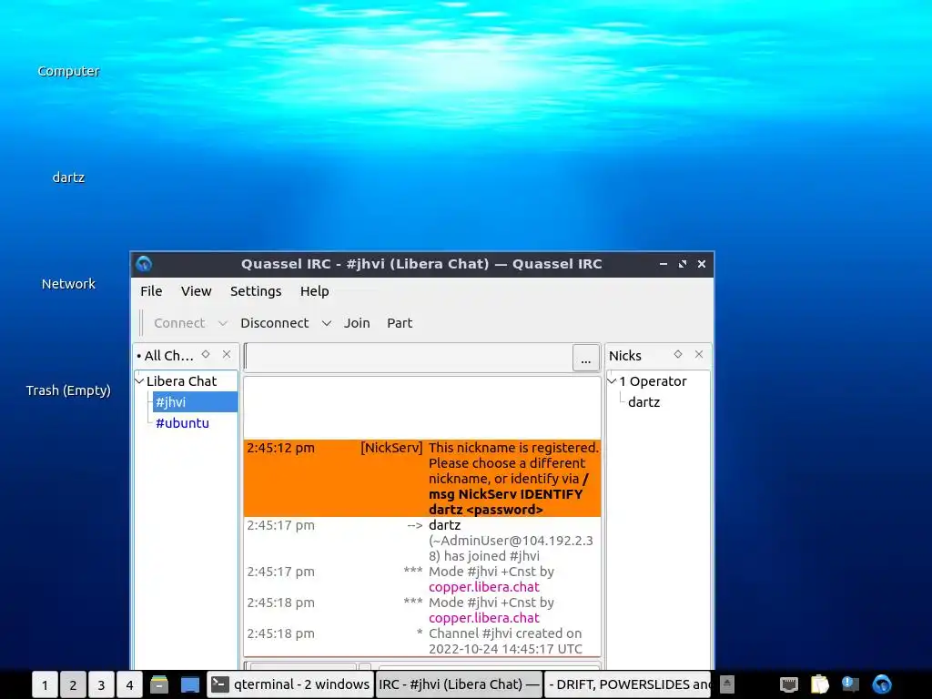Screen dimensions: 932x699
Task: Open the Computer desktop shortcut
Action: (x=68, y=71)
